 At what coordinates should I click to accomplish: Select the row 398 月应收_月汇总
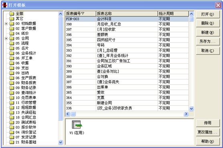point(127,24)
